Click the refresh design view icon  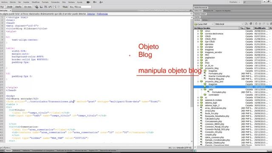[x=59, y=7]
